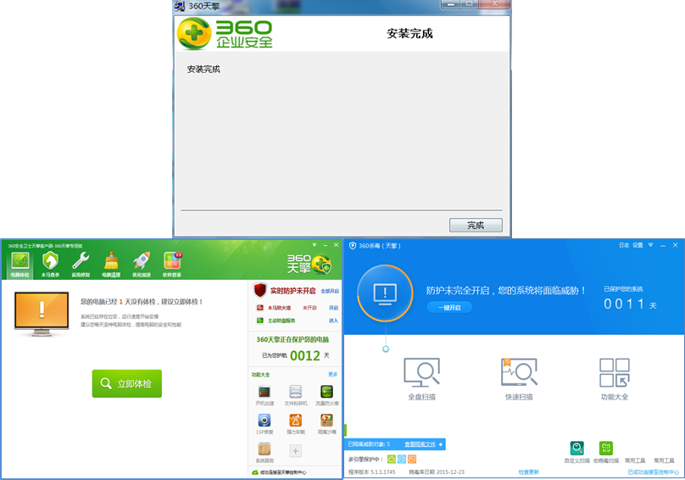
Task: Add a tool with the plus tile
Action: click(x=296, y=451)
